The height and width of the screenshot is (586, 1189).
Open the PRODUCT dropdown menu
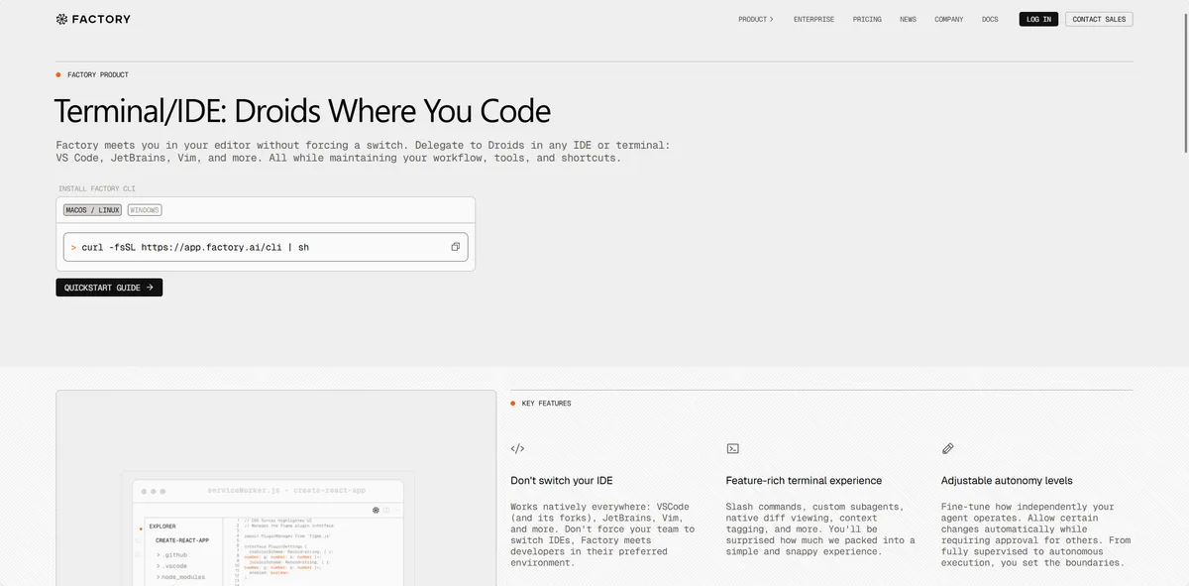[x=756, y=18]
